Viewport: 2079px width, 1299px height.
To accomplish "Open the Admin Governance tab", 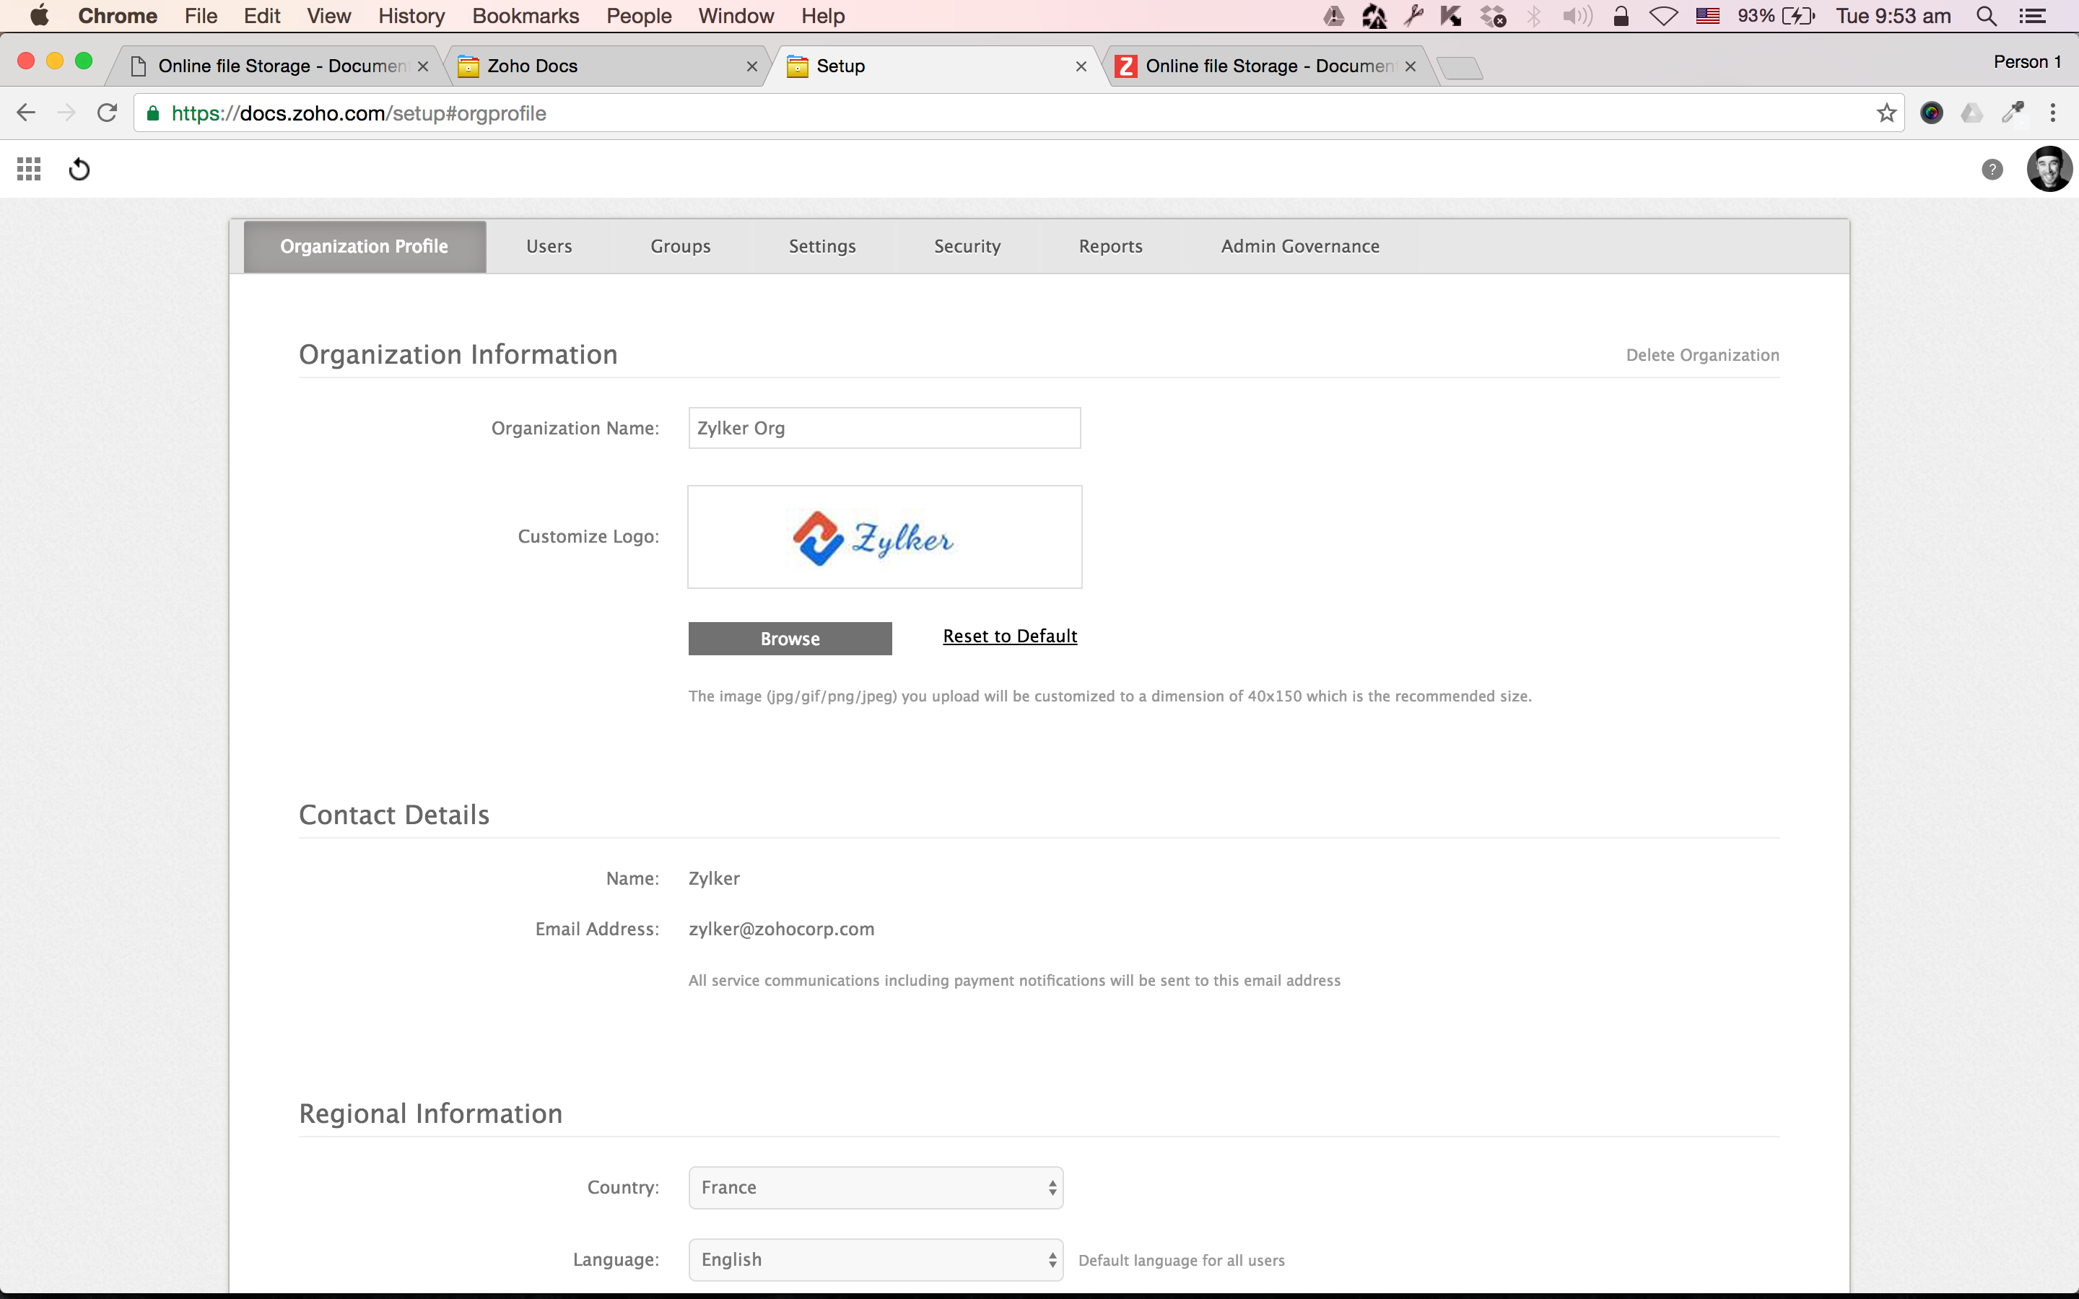I will [x=1300, y=247].
